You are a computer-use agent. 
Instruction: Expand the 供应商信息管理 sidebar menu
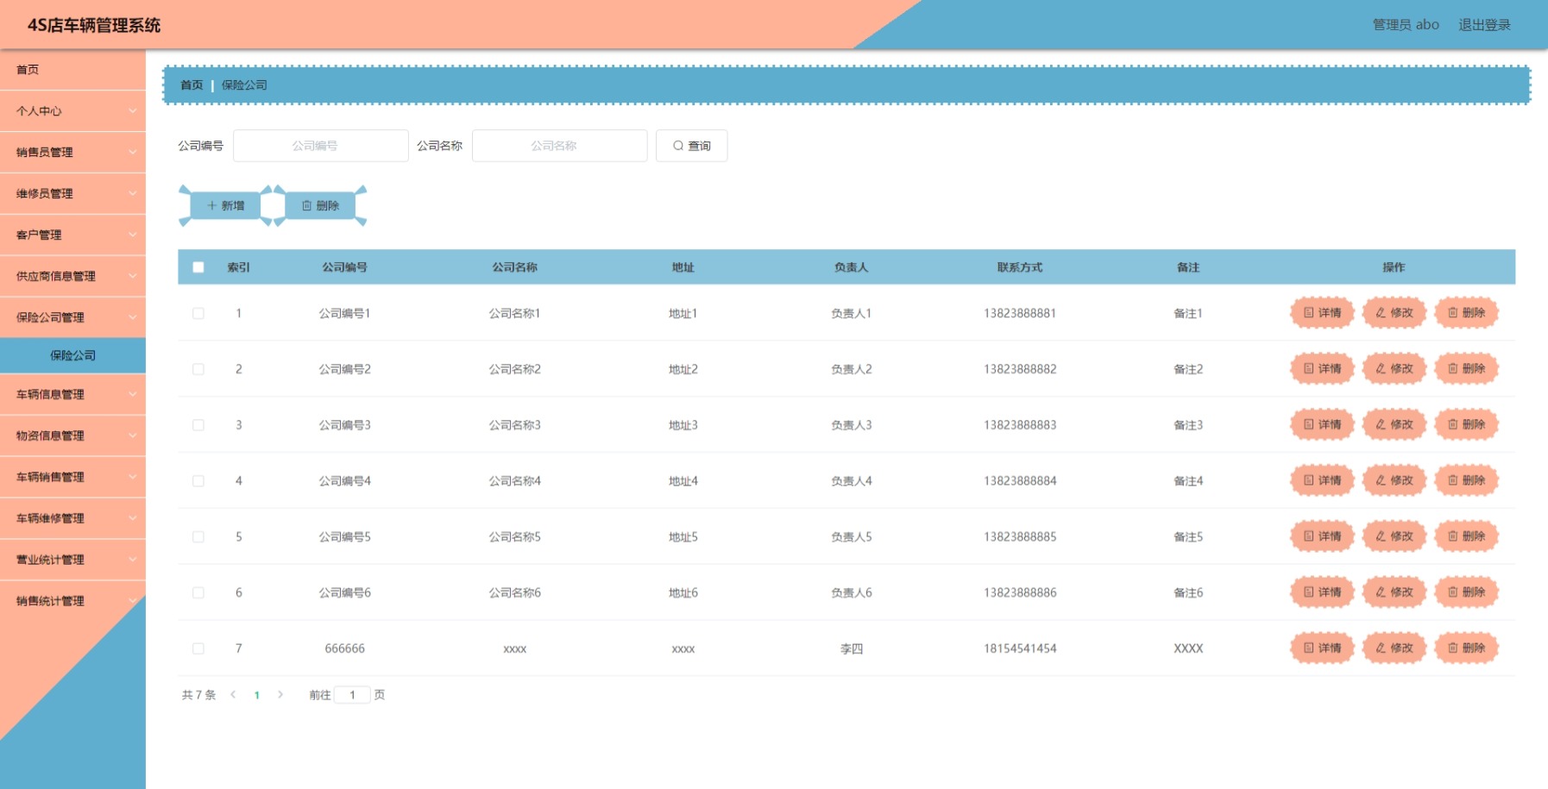pos(72,276)
